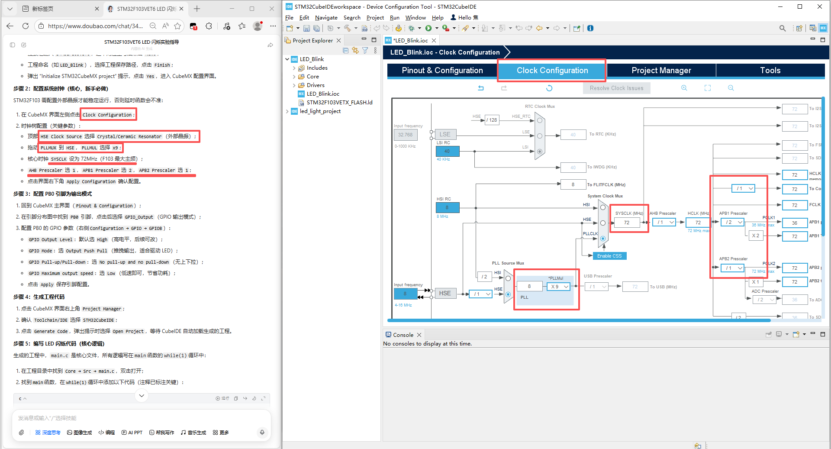Image resolution: width=831 pixels, height=449 pixels.
Task: Open the browser extensions puzzle icon
Action: pos(209,26)
